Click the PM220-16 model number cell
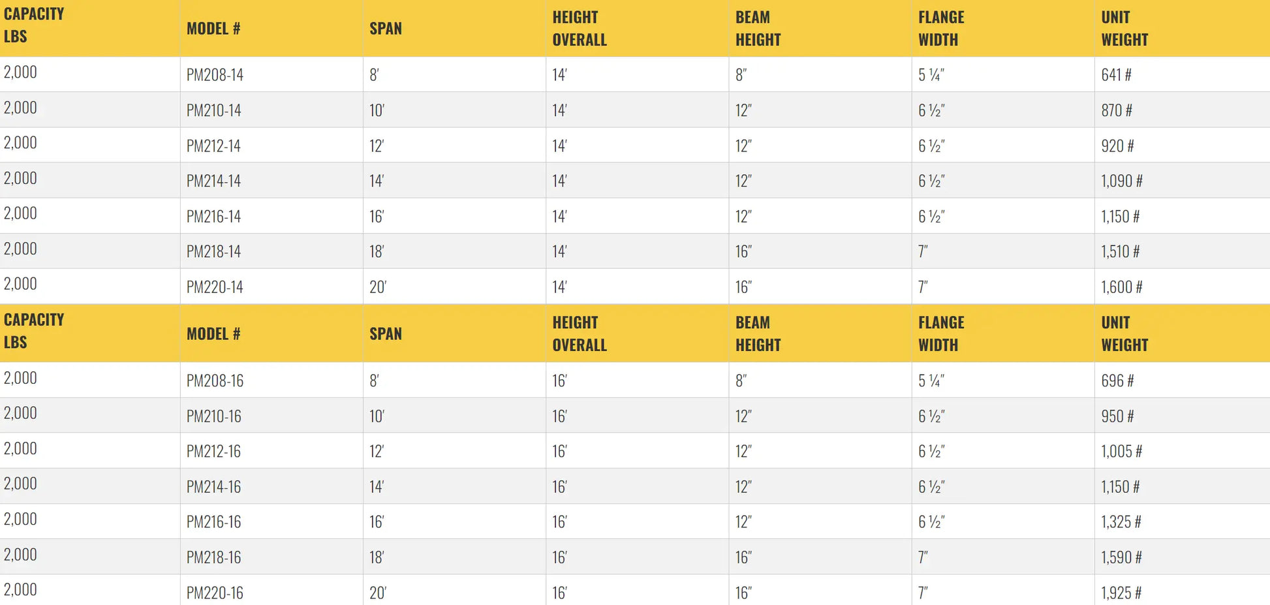This screenshot has height=605, width=1270. coord(215,593)
